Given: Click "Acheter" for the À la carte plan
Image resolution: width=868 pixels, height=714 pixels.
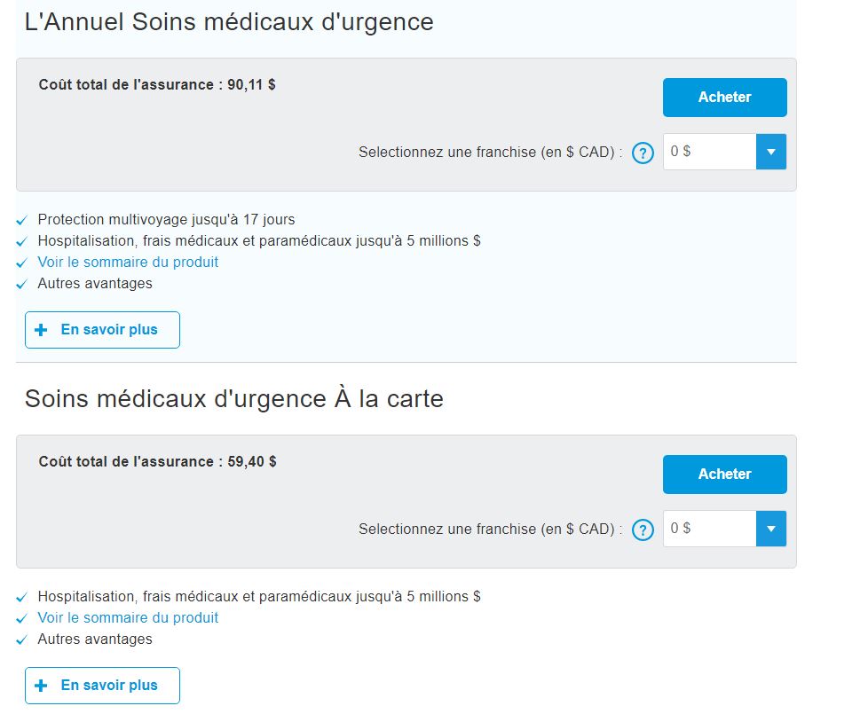Looking at the screenshot, I should (x=724, y=475).
